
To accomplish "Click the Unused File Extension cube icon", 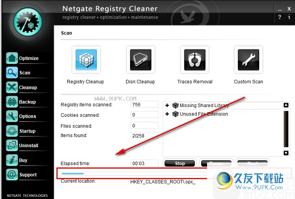I will pyautogui.click(x=176, y=114).
